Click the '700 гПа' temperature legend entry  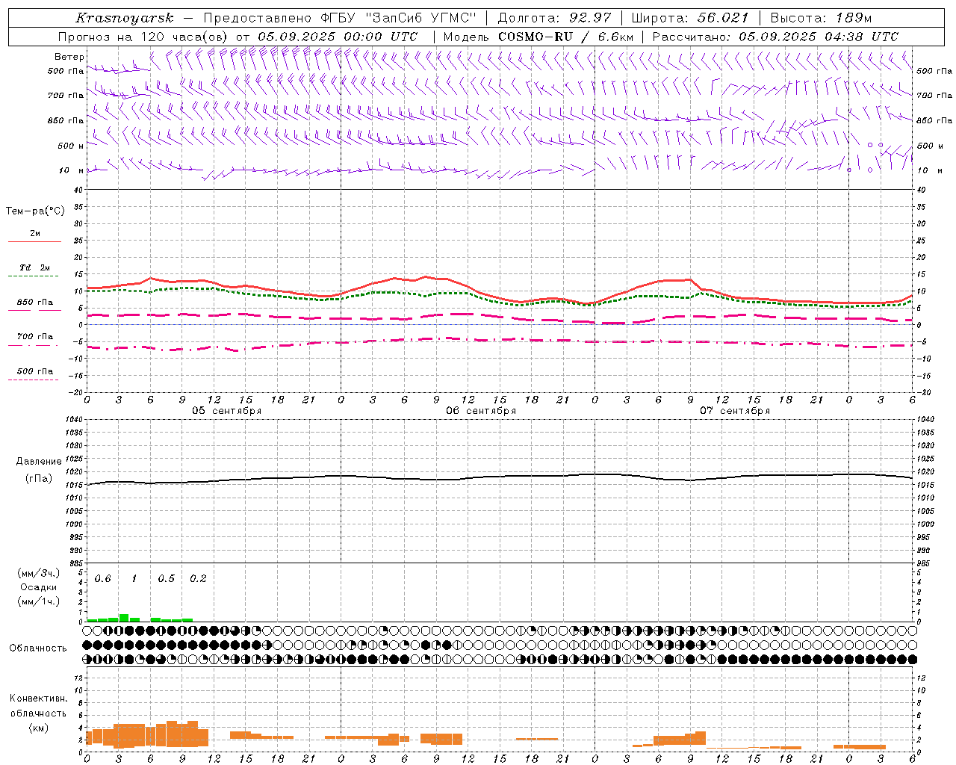point(35,337)
